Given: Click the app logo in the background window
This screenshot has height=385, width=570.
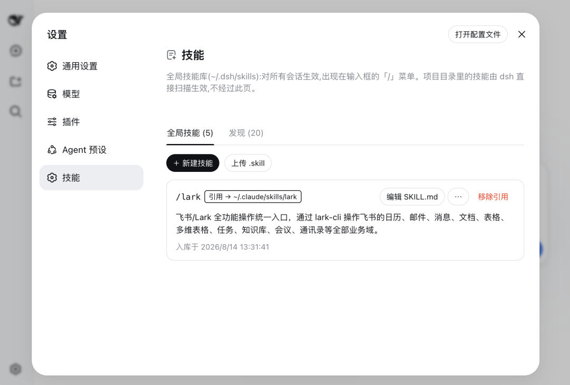Looking at the screenshot, I should pos(16,20).
